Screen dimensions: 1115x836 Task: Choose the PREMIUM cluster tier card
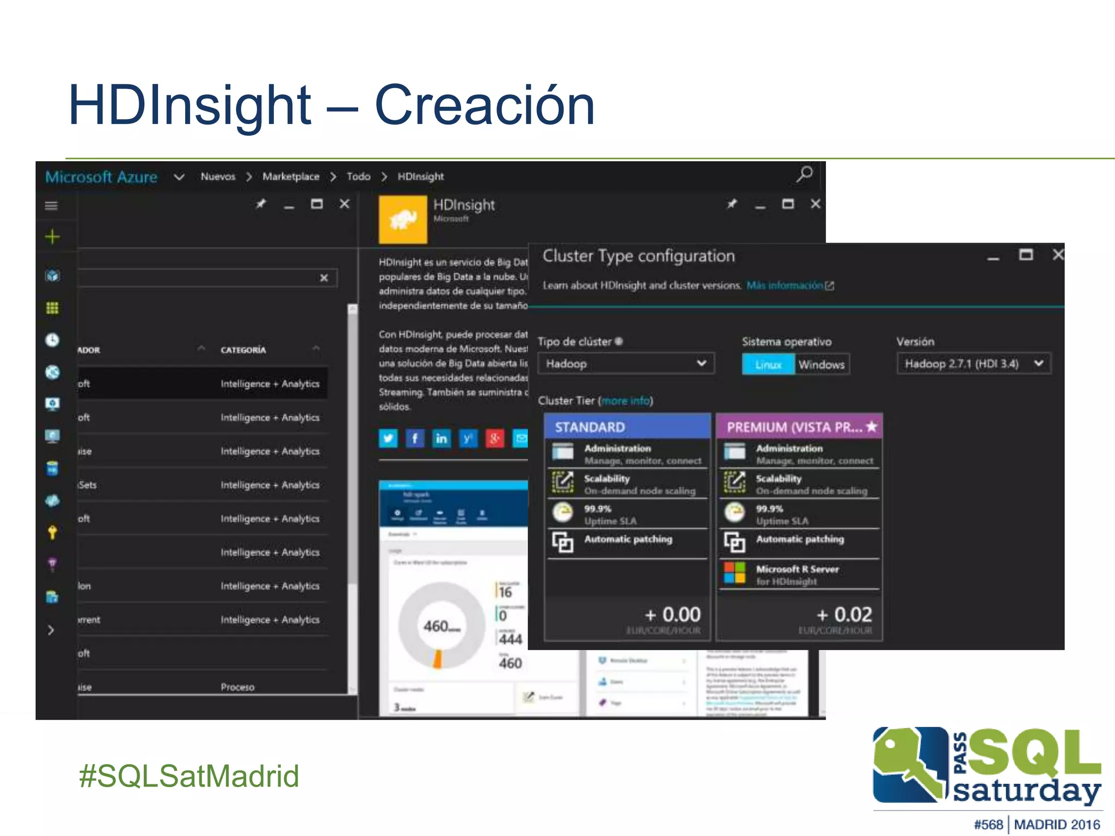point(799,526)
